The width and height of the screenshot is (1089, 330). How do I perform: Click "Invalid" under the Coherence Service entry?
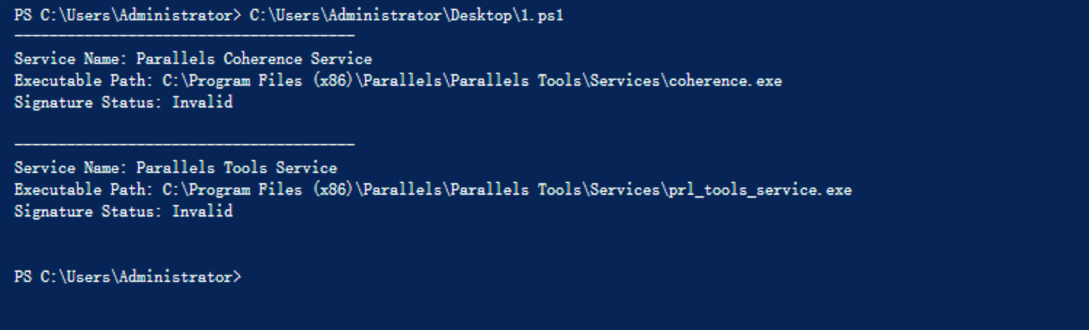click(x=202, y=102)
